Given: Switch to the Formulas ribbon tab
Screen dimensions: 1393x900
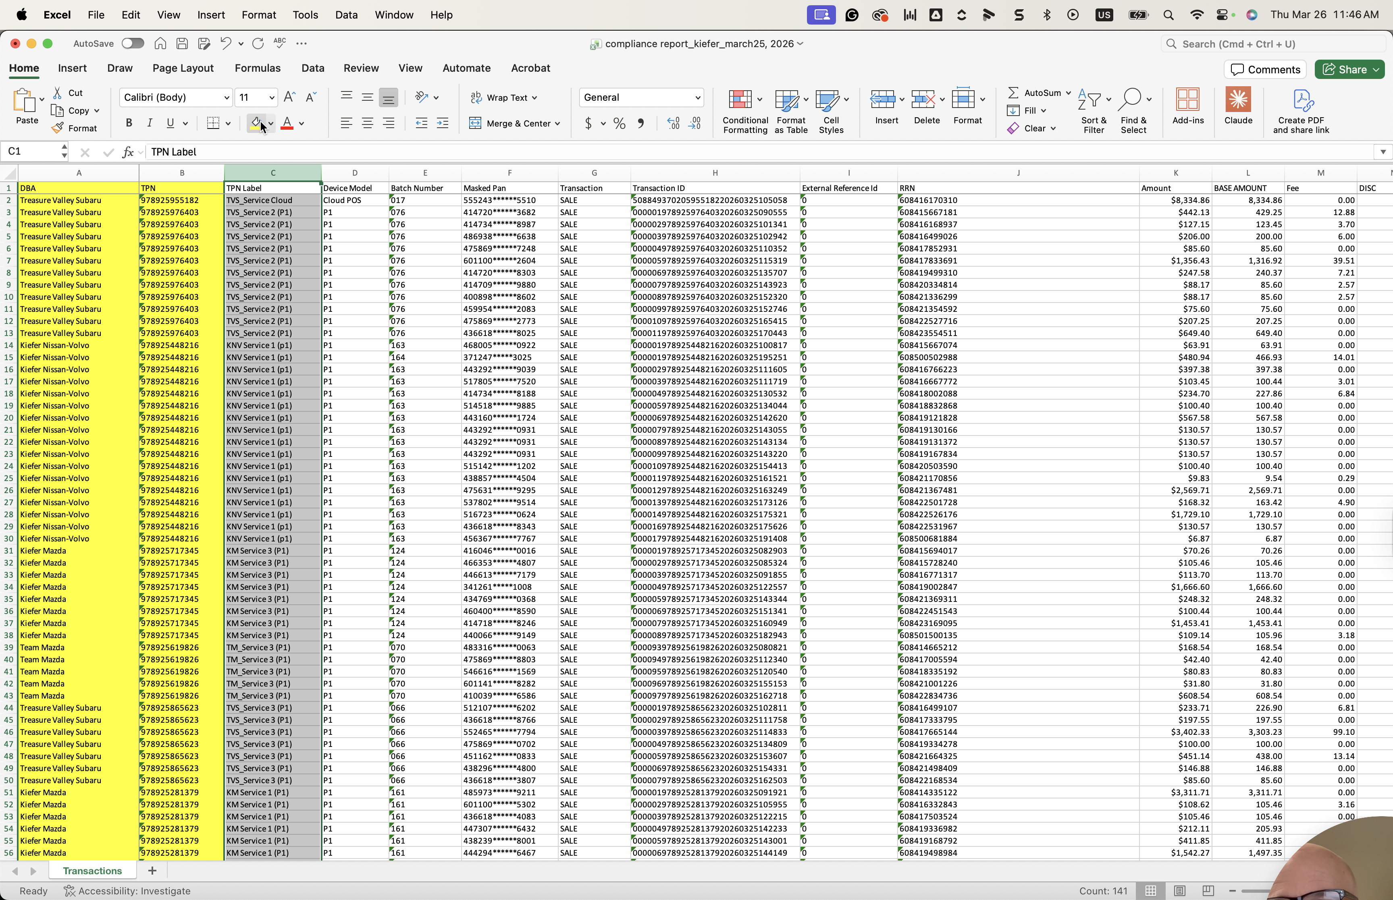Looking at the screenshot, I should pos(257,68).
